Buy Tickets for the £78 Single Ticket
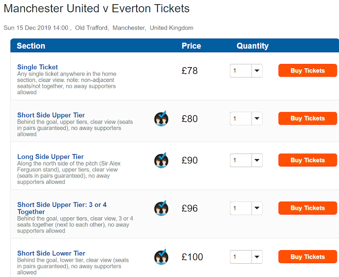 pyautogui.click(x=307, y=71)
